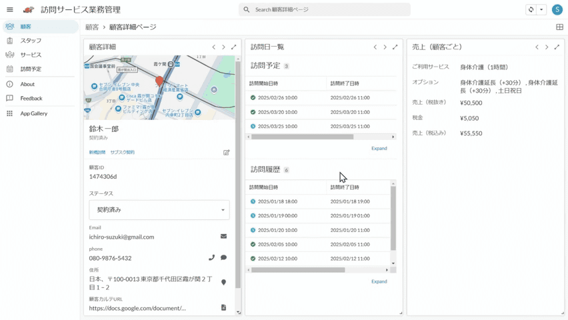Select 顧客 in the sidebar
The width and height of the screenshot is (568, 320).
[x=40, y=27]
